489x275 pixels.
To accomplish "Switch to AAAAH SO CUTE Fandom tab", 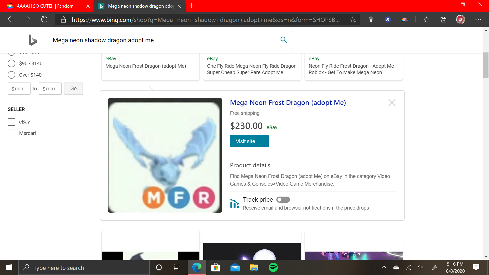I will (45, 6).
